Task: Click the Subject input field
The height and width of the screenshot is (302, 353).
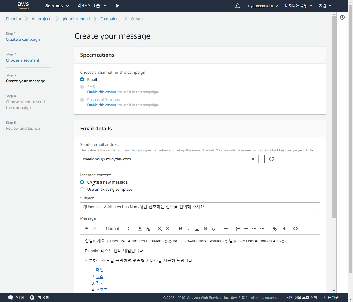Action: point(200,207)
